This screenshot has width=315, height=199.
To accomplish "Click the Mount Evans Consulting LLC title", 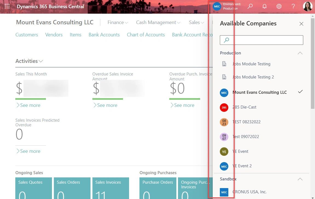I will (55, 22).
